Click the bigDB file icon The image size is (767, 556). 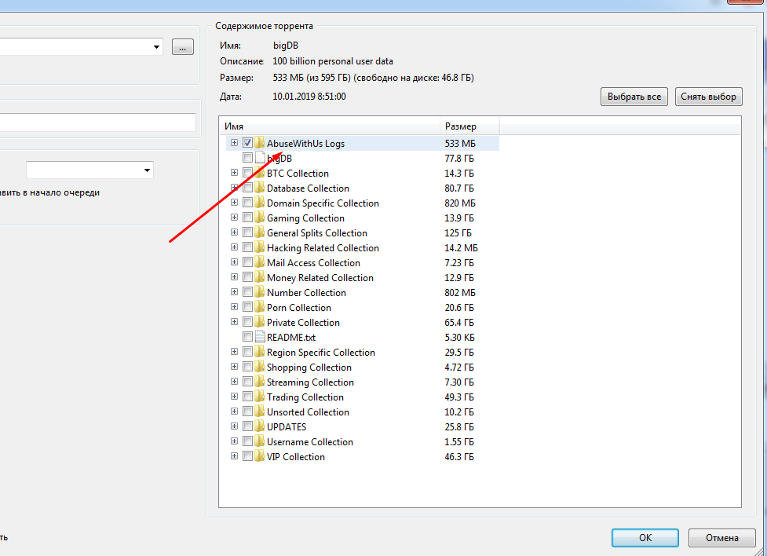click(260, 159)
